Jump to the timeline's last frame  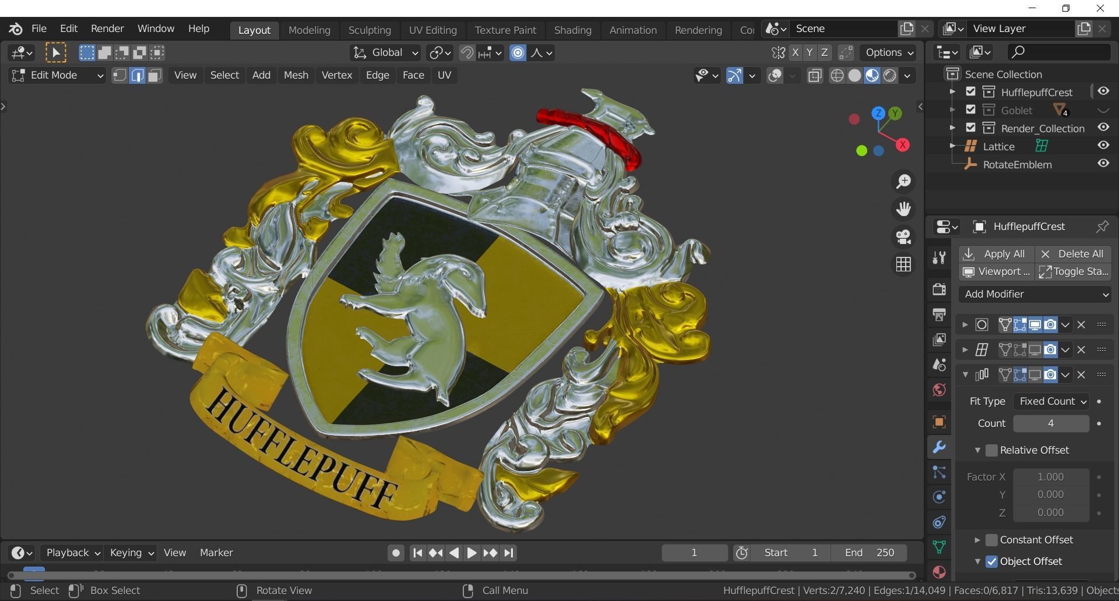coord(509,553)
